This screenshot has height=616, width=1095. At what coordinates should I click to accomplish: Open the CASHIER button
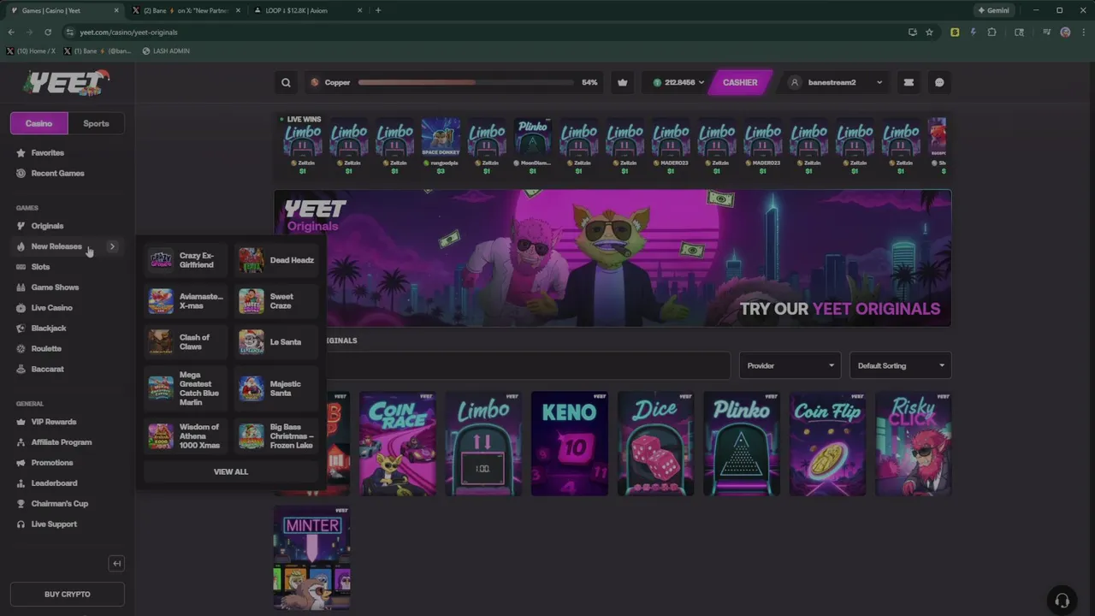coord(740,83)
